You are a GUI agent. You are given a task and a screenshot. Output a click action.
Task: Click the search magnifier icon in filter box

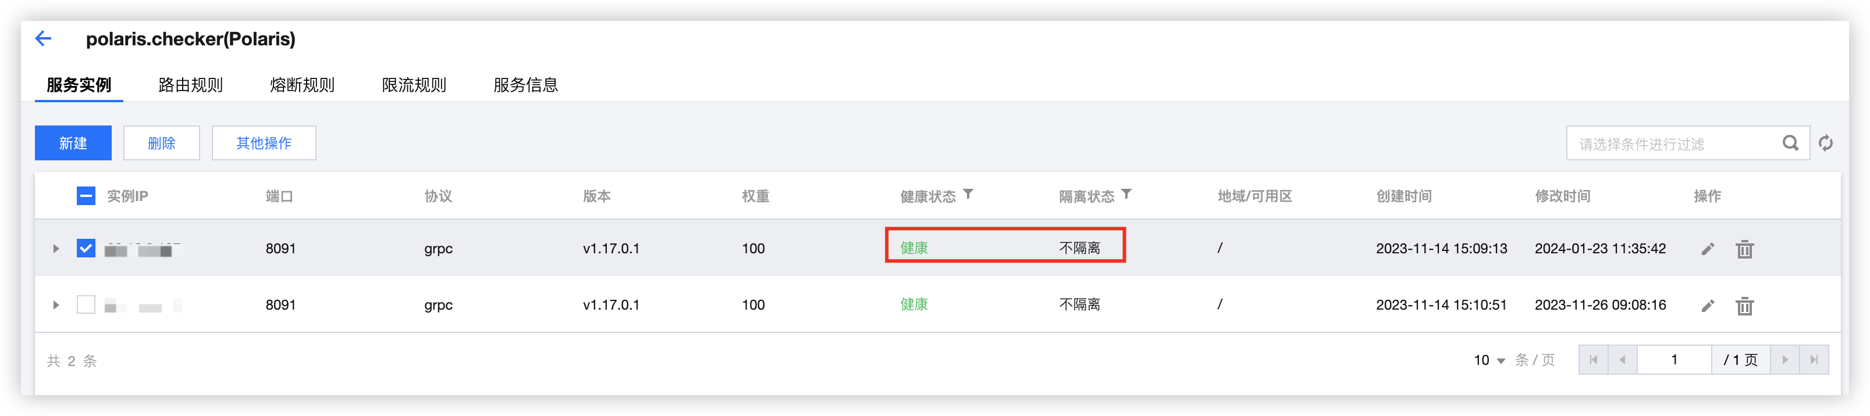point(1790,143)
